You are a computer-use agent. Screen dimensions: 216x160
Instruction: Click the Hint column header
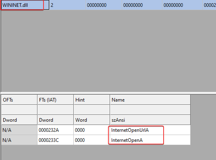[x=92, y=100]
